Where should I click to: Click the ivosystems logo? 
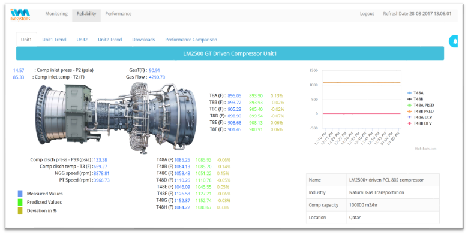(20, 15)
